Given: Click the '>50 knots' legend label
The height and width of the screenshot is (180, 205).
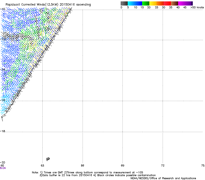Looking at the screenshot, I should (x=197, y=7).
